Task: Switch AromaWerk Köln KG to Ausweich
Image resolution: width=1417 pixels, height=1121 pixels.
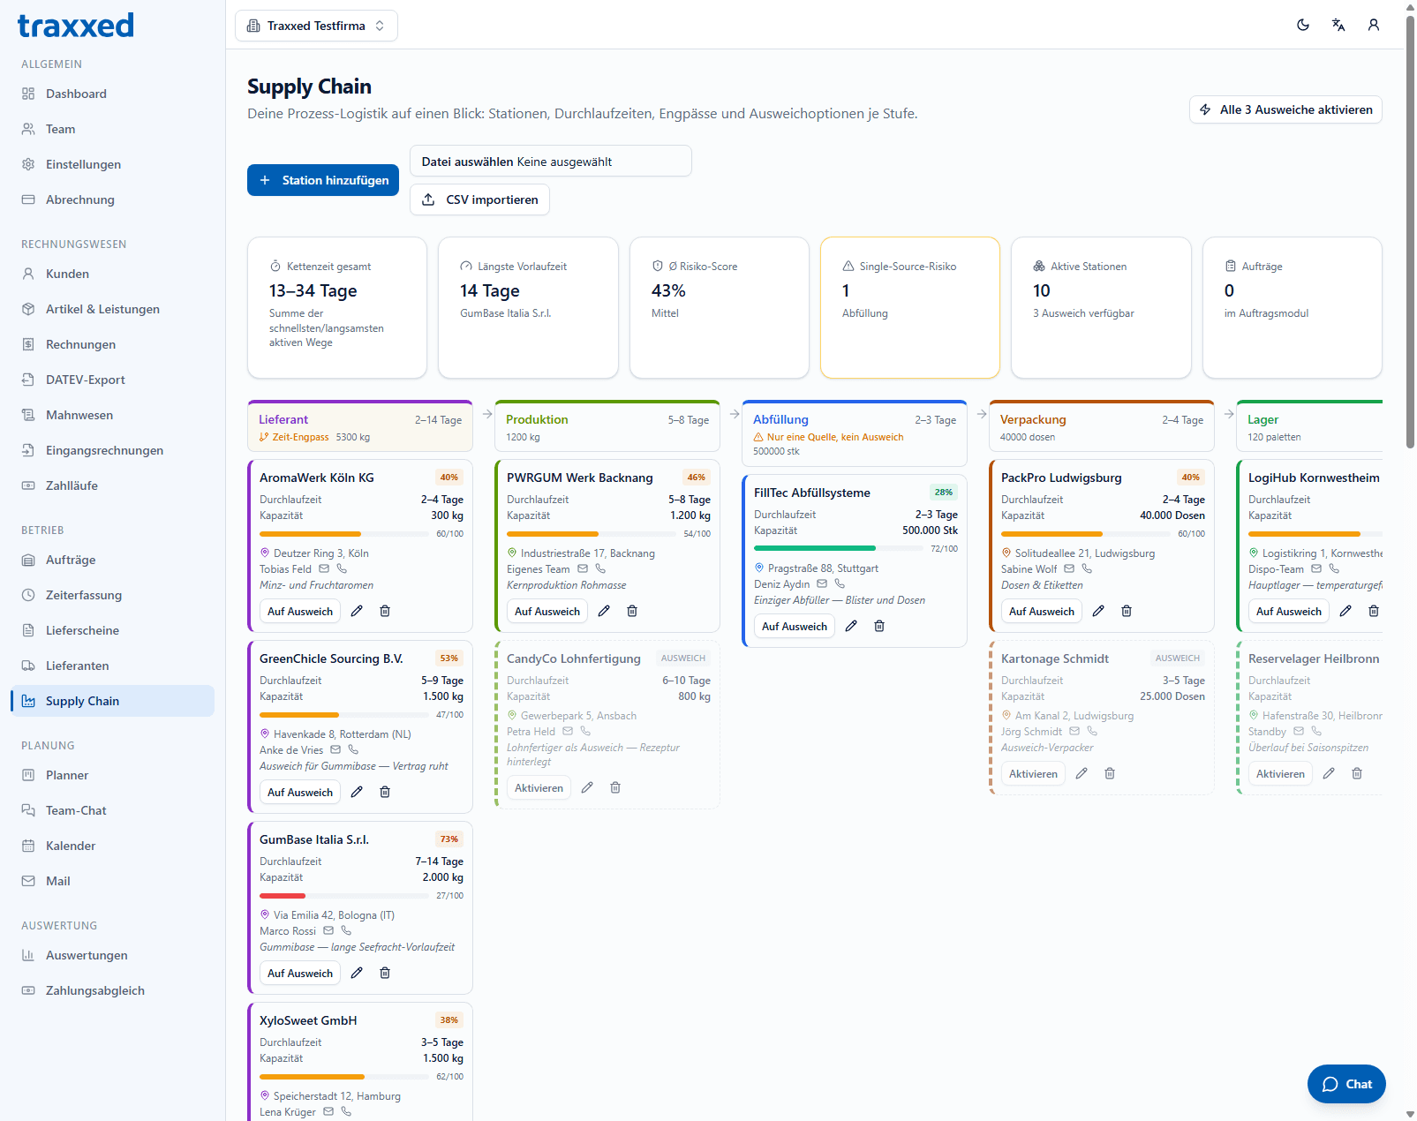Action: tap(300, 611)
